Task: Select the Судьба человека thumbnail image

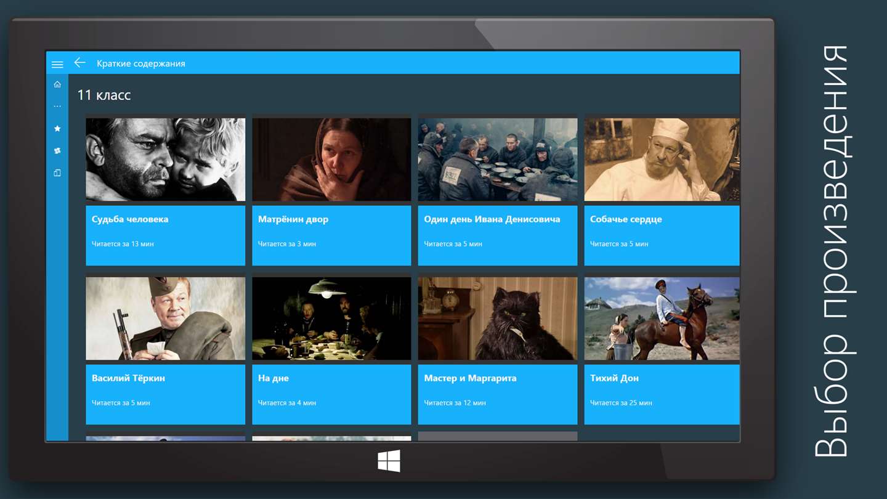Action: [x=165, y=160]
